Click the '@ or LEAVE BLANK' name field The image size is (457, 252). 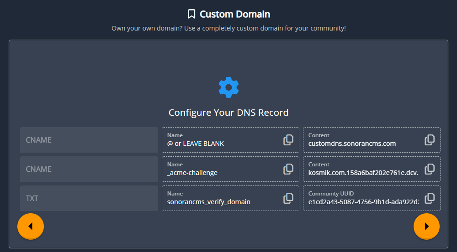click(x=219, y=143)
